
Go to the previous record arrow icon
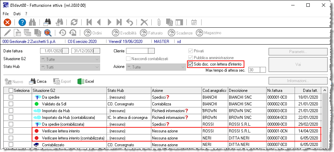(x=99, y=22)
